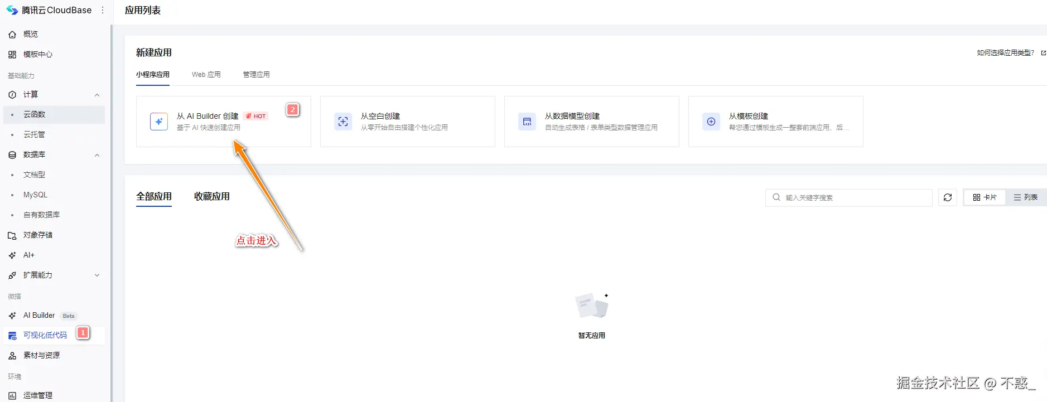Click the 数据库 database icon
The image size is (1047, 402).
pos(12,154)
